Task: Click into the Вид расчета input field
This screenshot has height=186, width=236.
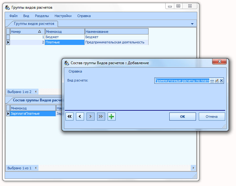Action: tap(182, 81)
